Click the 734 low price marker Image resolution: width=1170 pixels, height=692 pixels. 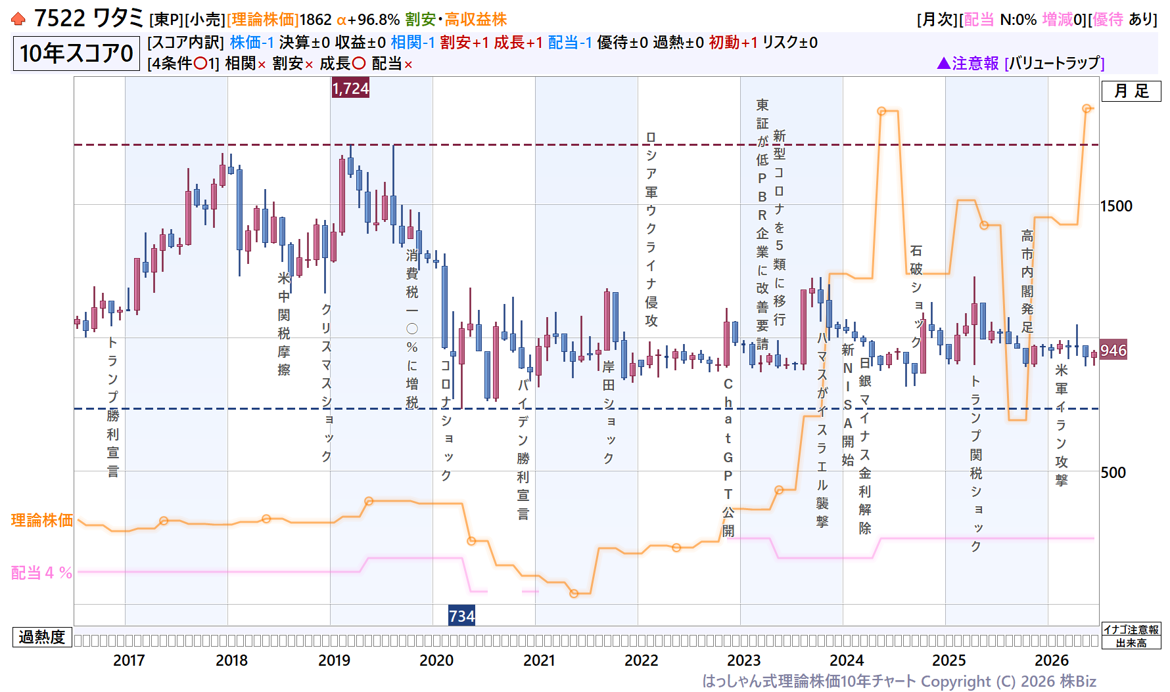[461, 616]
